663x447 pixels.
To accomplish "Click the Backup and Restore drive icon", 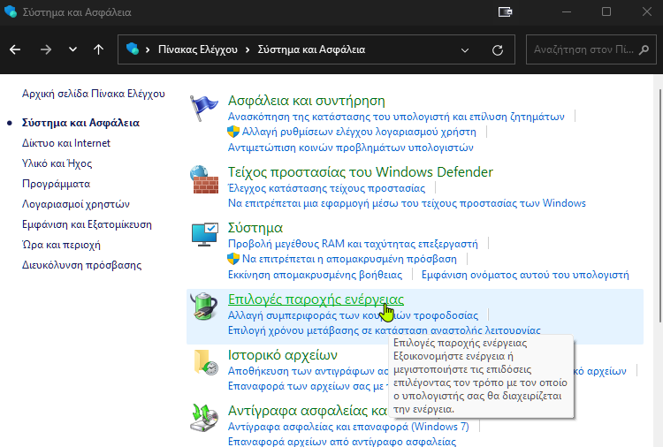I will click(x=204, y=418).
